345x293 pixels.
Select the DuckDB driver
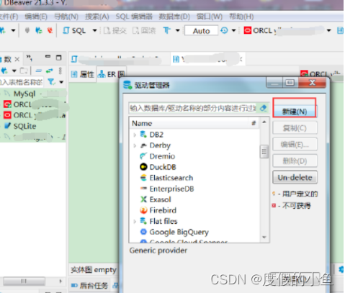click(163, 167)
